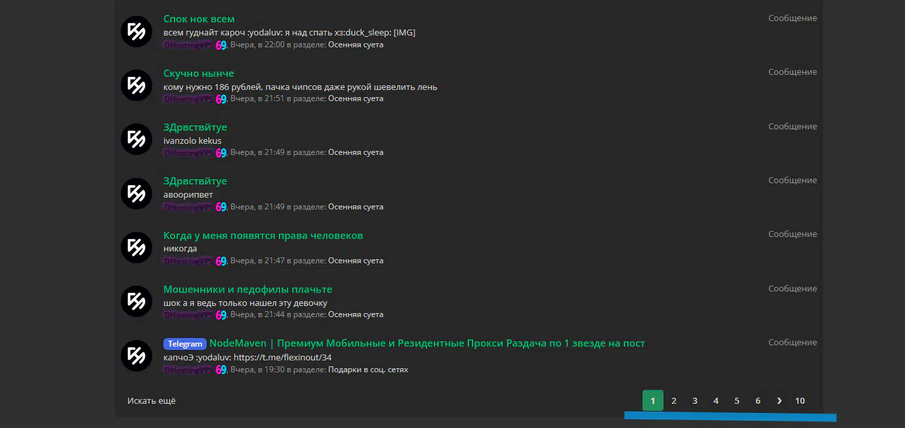The image size is (905, 428).
Task: Go to next page using arrow
Action: (779, 400)
